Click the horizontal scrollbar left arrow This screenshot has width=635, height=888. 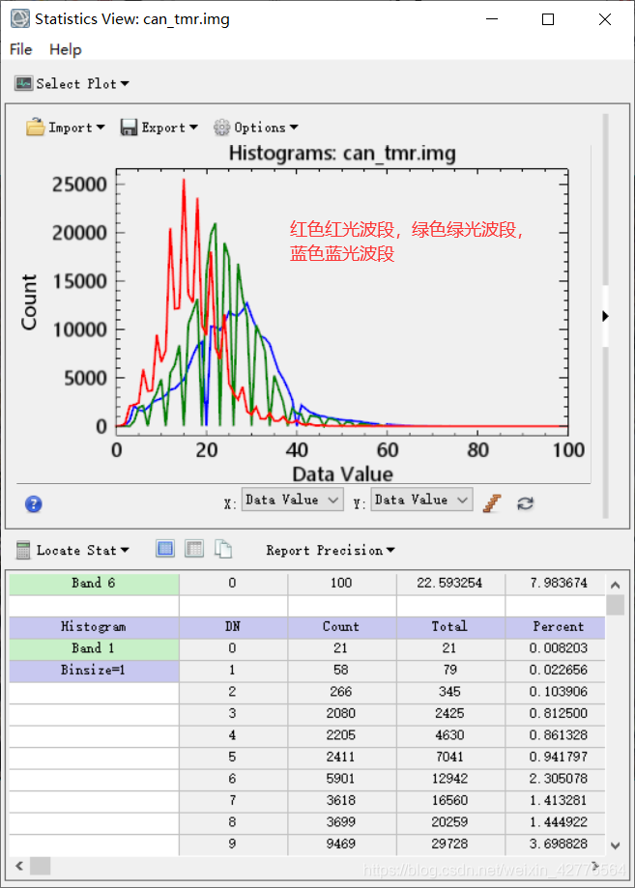[19, 866]
